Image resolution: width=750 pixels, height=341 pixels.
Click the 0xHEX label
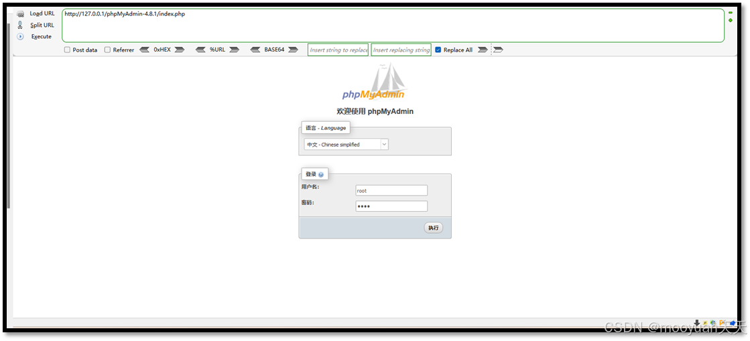point(162,50)
